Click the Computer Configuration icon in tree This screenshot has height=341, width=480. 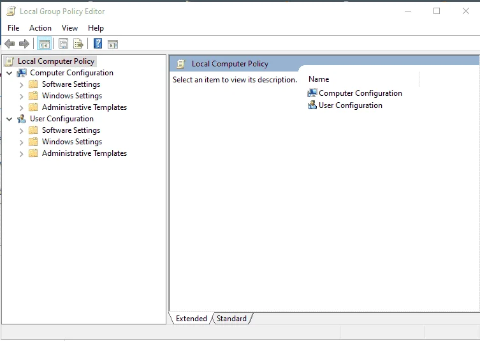pos(22,73)
